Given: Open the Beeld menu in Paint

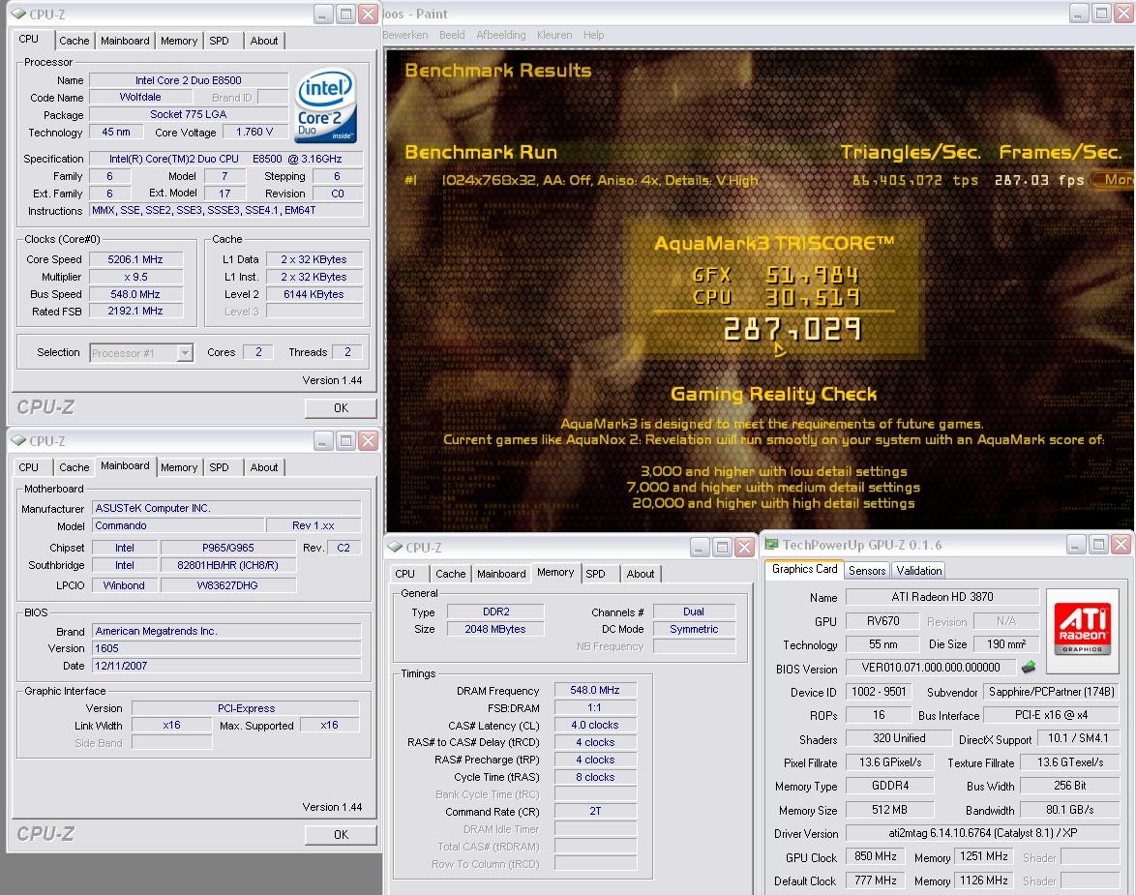Looking at the screenshot, I should [x=452, y=35].
